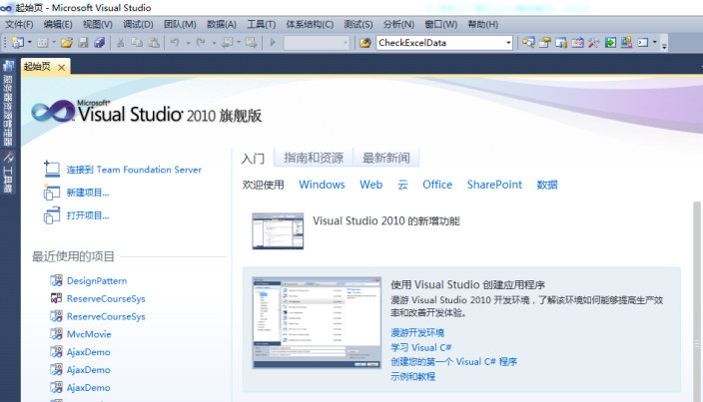
Task: Select the Windows category link
Action: coord(322,185)
